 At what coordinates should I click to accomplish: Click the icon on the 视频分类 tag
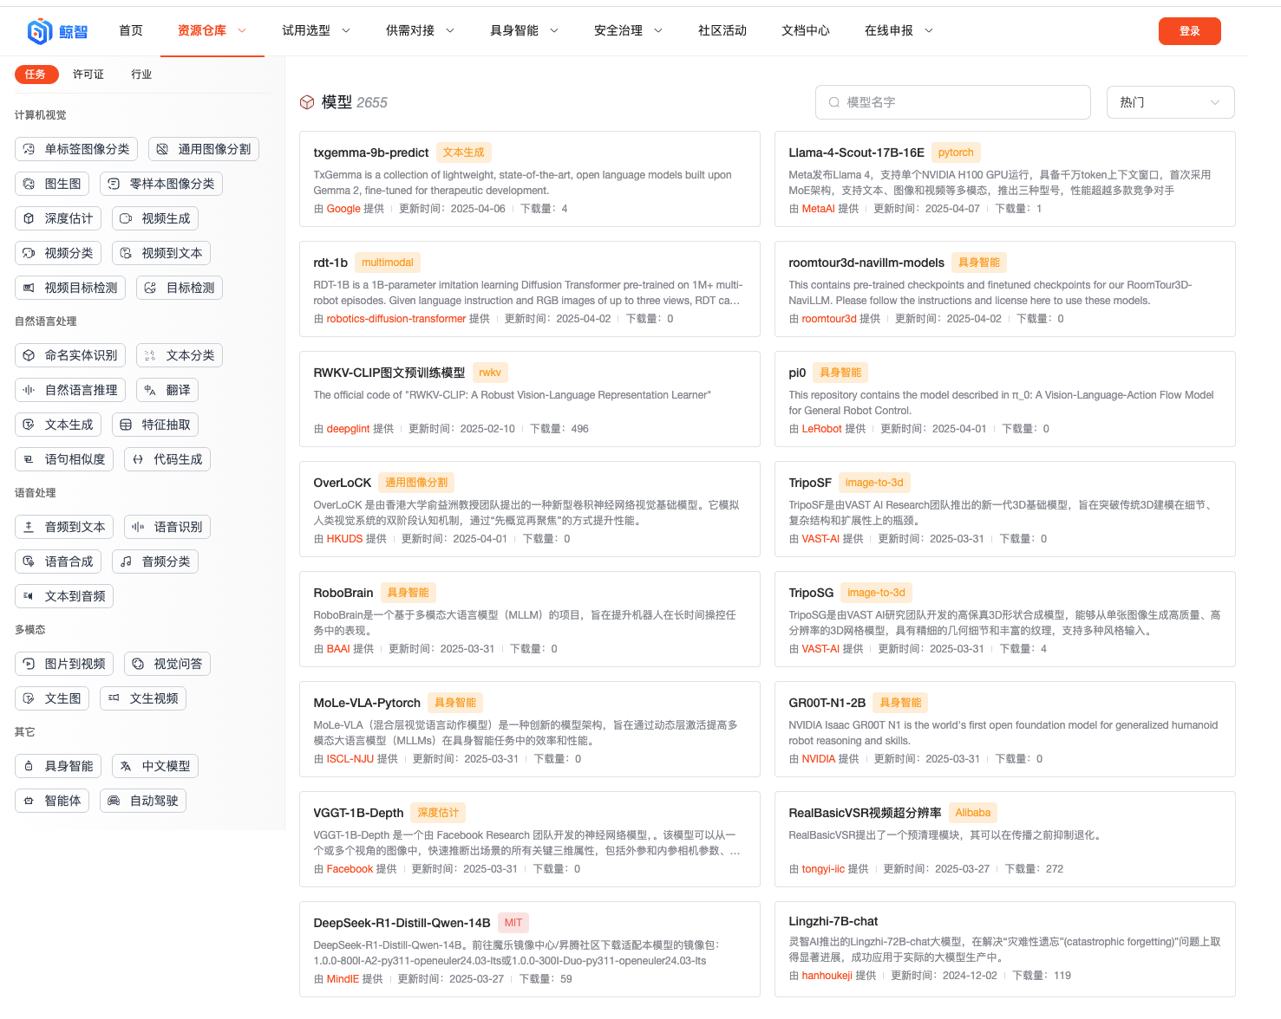click(x=29, y=253)
